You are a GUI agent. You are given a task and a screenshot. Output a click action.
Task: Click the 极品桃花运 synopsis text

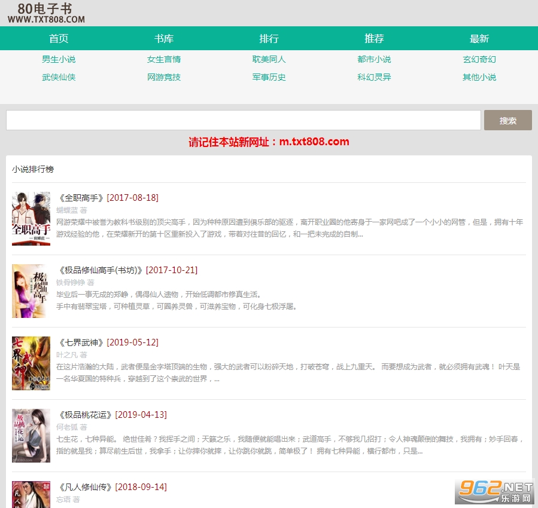pyautogui.click(x=290, y=445)
